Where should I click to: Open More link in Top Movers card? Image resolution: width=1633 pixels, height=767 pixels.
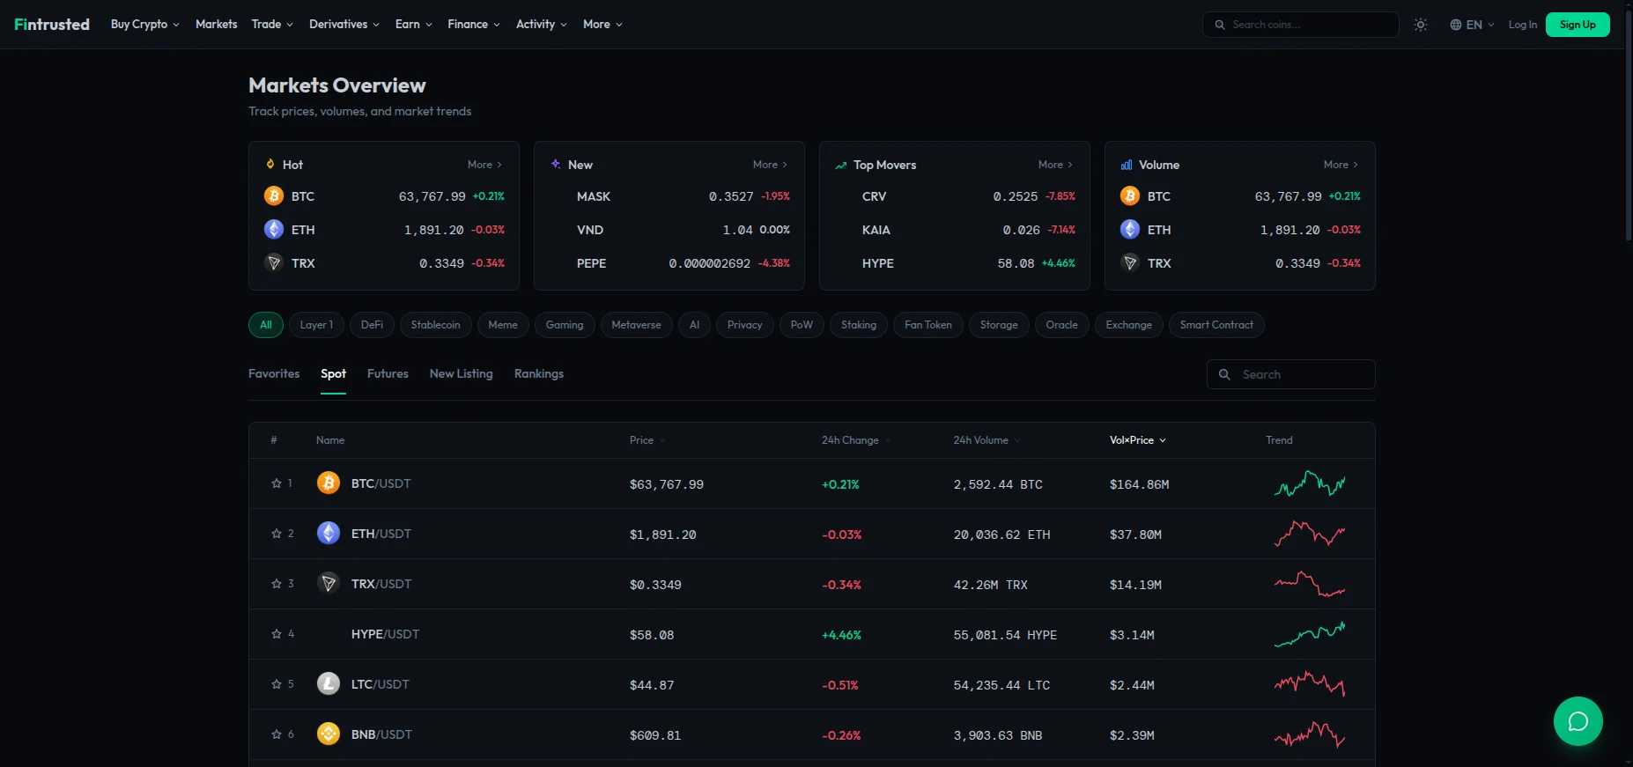coord(1055,165)
